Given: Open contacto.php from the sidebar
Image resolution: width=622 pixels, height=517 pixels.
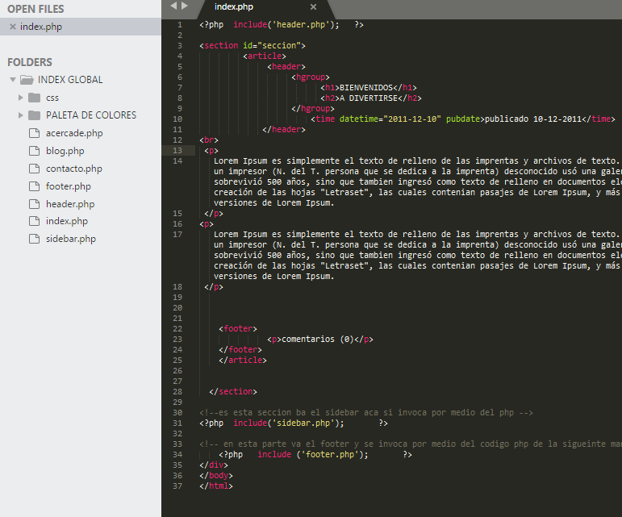Looking at the screenshot, I should [x=73, y=169].
